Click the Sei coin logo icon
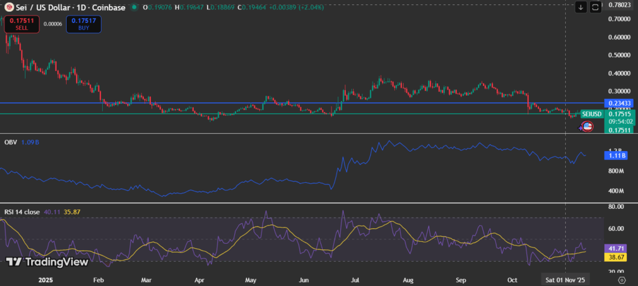Viewport: 638px width, 286px height. click(x=10, y=7)
